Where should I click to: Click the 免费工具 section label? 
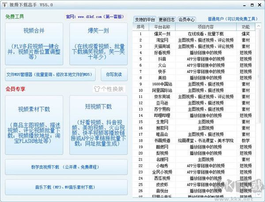tap(15, 17)
